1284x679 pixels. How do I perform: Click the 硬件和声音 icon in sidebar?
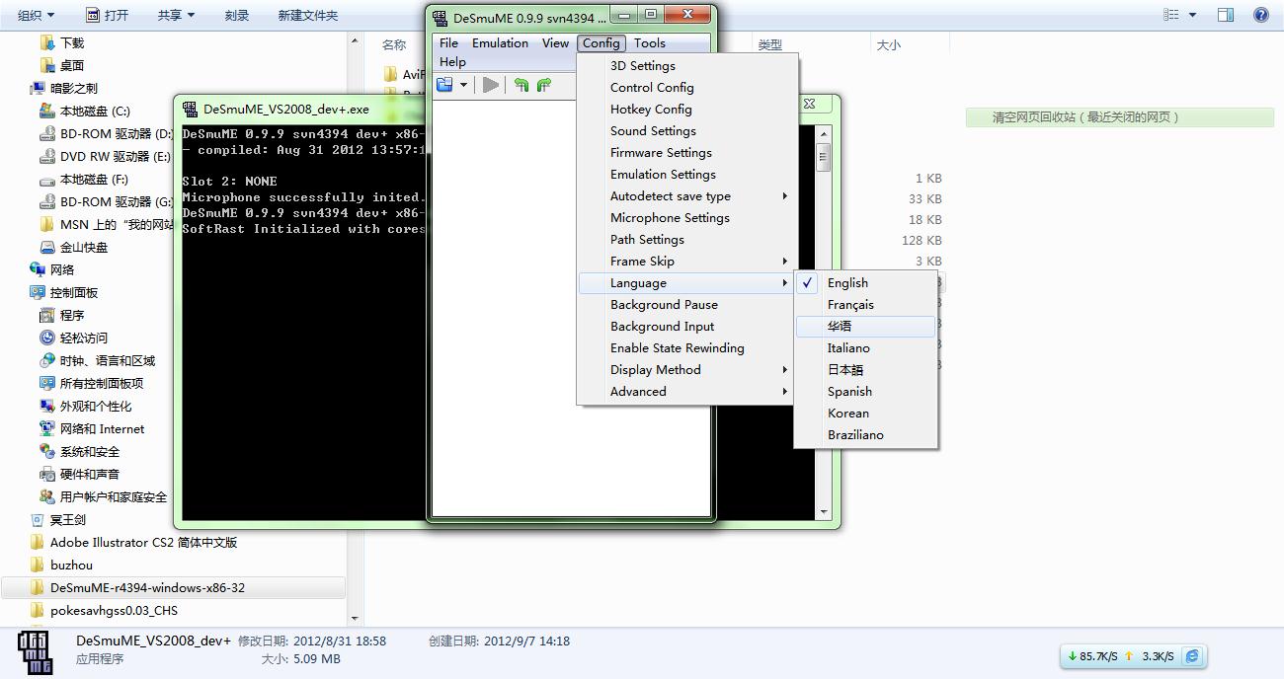(46, 474)
